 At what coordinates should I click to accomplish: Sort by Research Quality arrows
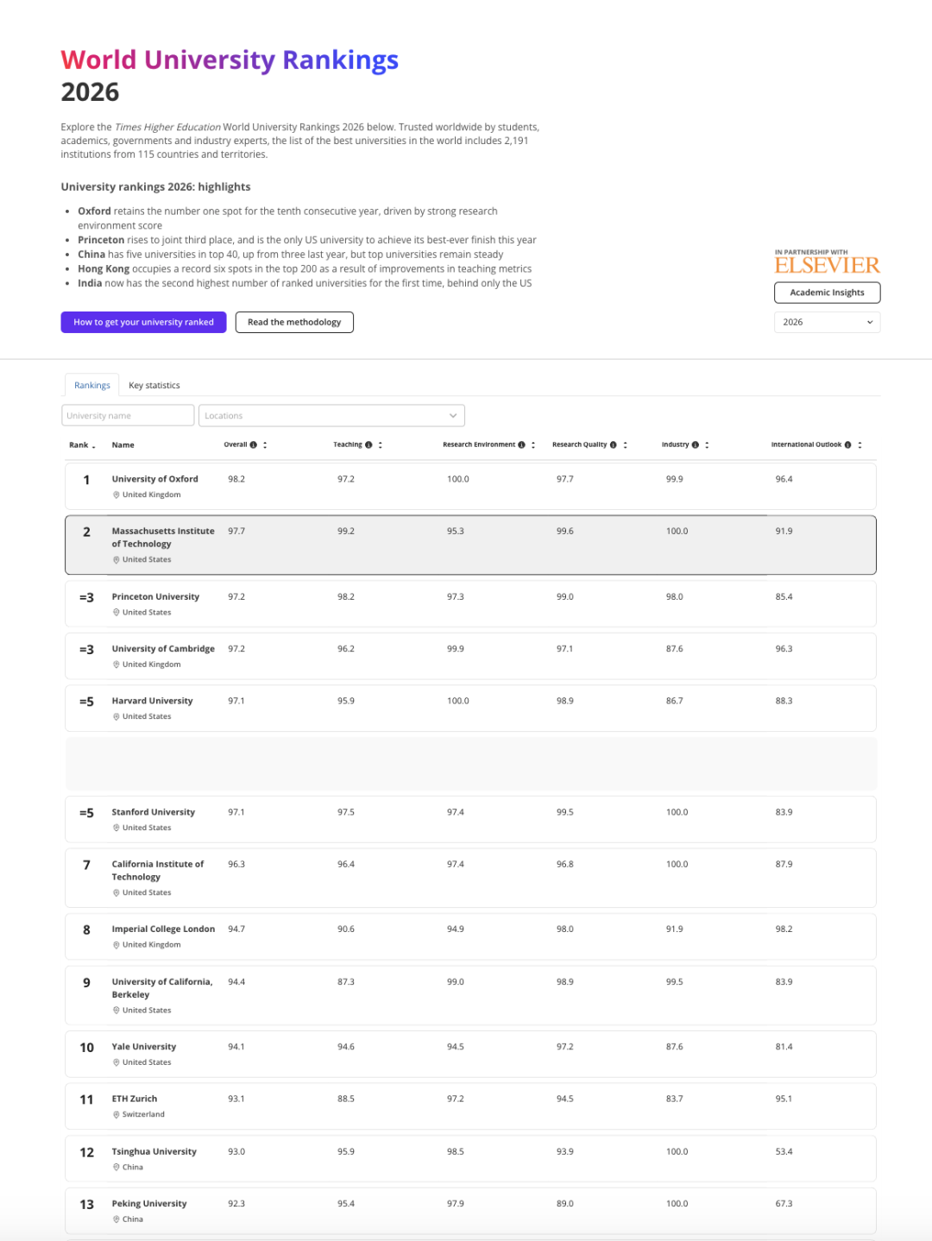[626, 445]
